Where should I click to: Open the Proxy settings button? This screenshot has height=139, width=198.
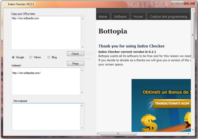(75, 64)
